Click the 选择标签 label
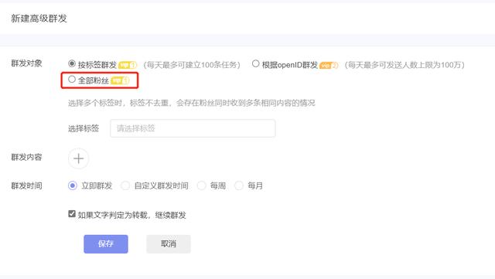 (x=84, y=128)
